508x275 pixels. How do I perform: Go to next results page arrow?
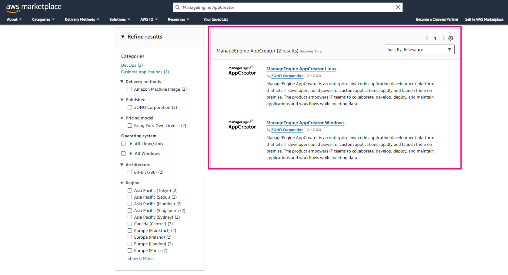(443, 38)
